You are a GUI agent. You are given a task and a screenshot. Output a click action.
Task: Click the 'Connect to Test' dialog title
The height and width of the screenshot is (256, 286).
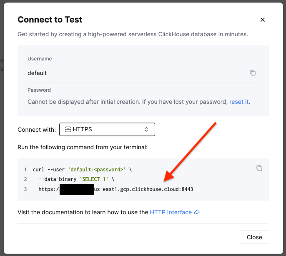click(x=50, y=20)
